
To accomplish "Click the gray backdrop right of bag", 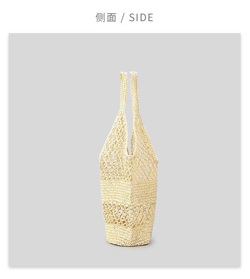I will point(200,150).
